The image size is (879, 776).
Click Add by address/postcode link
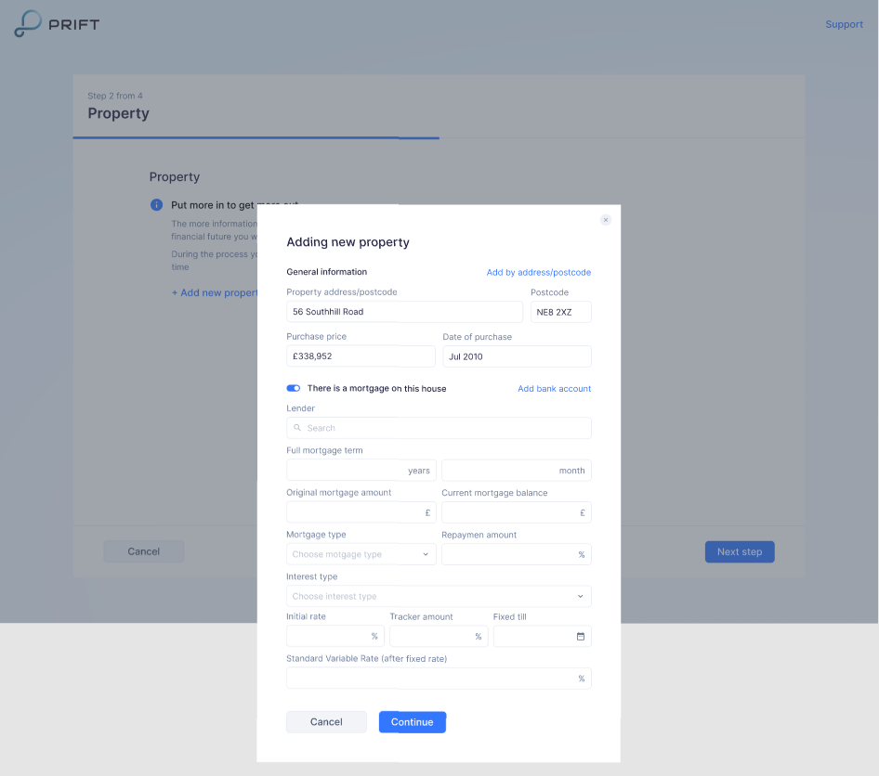coord(538,272)
